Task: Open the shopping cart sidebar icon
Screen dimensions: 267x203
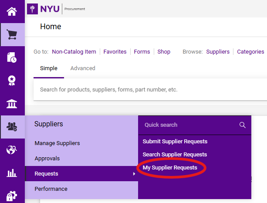Action: coord(12,34)
